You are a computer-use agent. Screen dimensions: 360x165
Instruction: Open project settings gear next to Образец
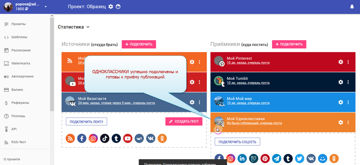coord(111,7)
